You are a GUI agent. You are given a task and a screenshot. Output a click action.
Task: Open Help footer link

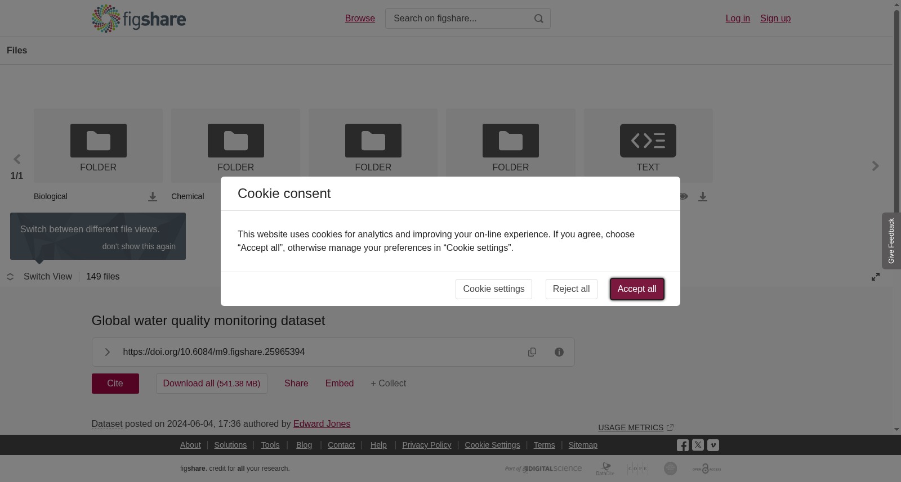click(x=378, y=445)
